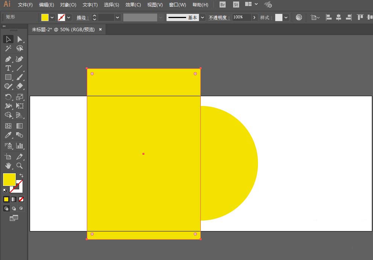Select the Symbol Sprayer tool
The height and width of the screenshot is (260, 373).
(8, 146)
